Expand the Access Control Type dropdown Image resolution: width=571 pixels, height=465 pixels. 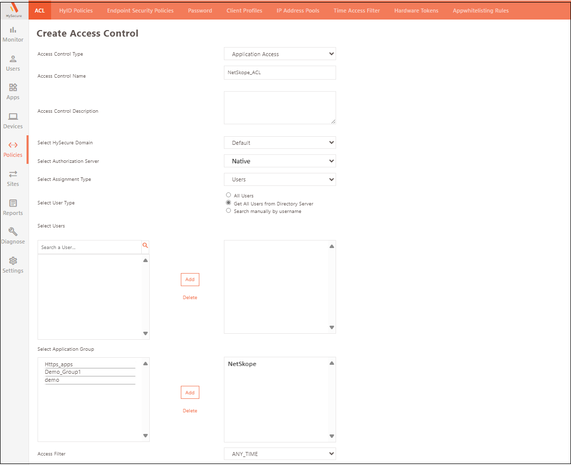pyautogui.click(x=279, y=54)
